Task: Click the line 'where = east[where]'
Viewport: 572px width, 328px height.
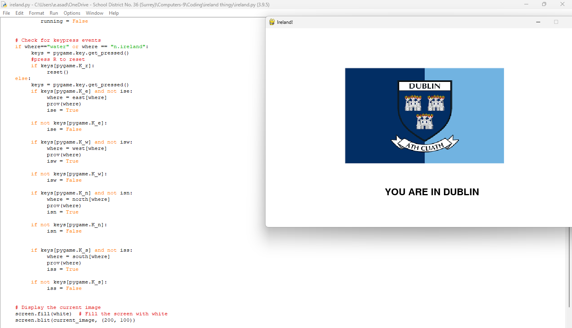Action: [x=77, y=97]
